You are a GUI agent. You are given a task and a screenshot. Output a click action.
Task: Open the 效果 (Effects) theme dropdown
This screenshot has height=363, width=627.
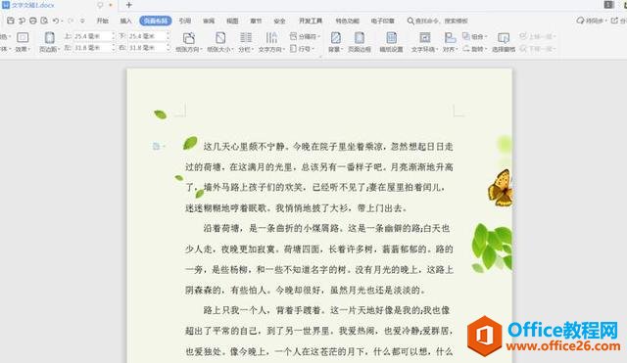(x=23, y=42)
